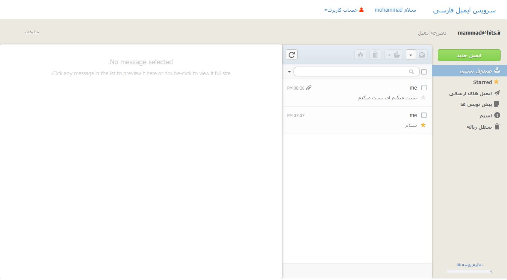Unstar the 07:07 PM message
507x280 pixels.
pyautogui.click(x=423, y=125)
